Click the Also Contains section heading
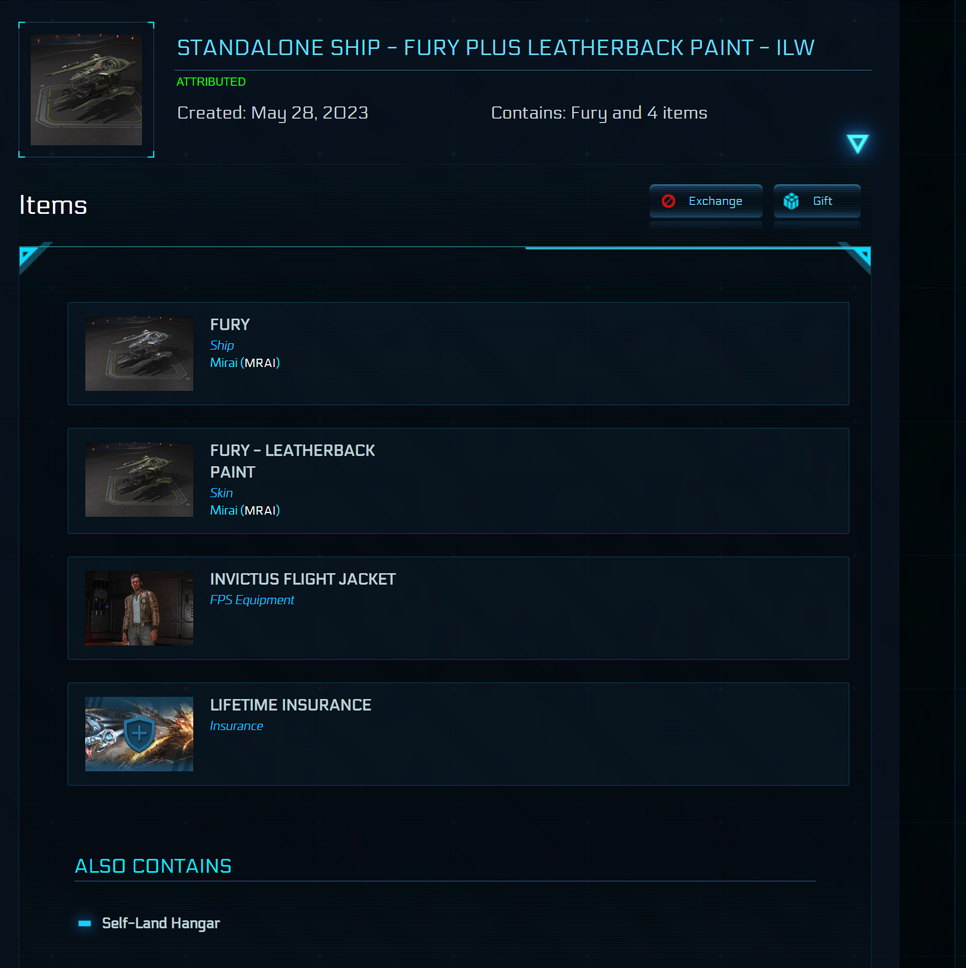 tap(153, 866)
